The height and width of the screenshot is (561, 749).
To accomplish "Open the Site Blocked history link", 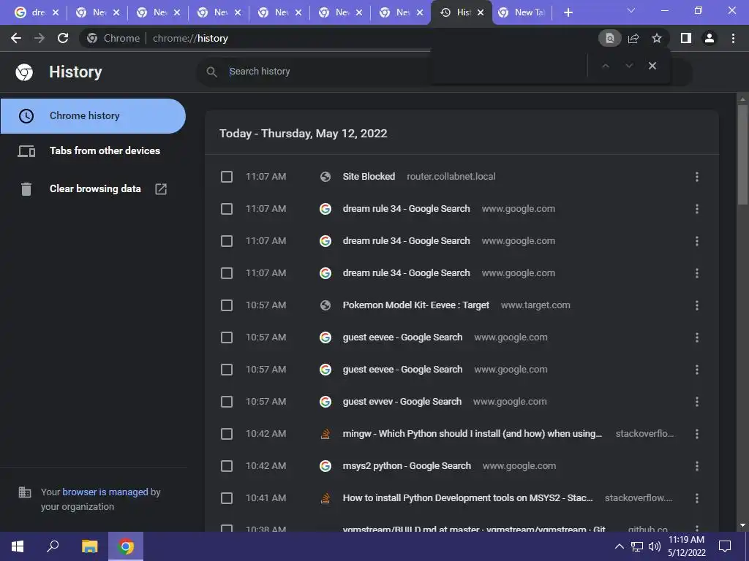I will coord(369,177).
